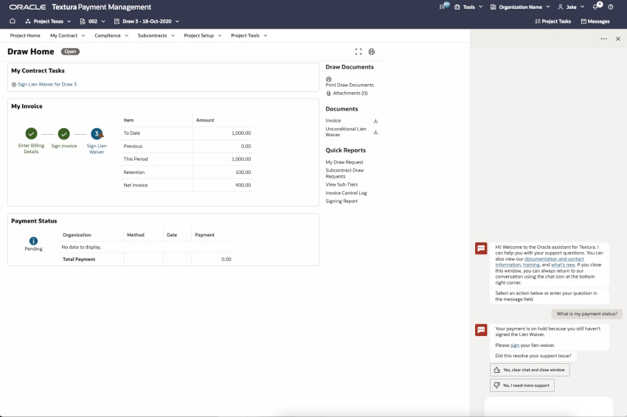627x417 pixels.
Task: Download the Invoice document
Action: 375,121
